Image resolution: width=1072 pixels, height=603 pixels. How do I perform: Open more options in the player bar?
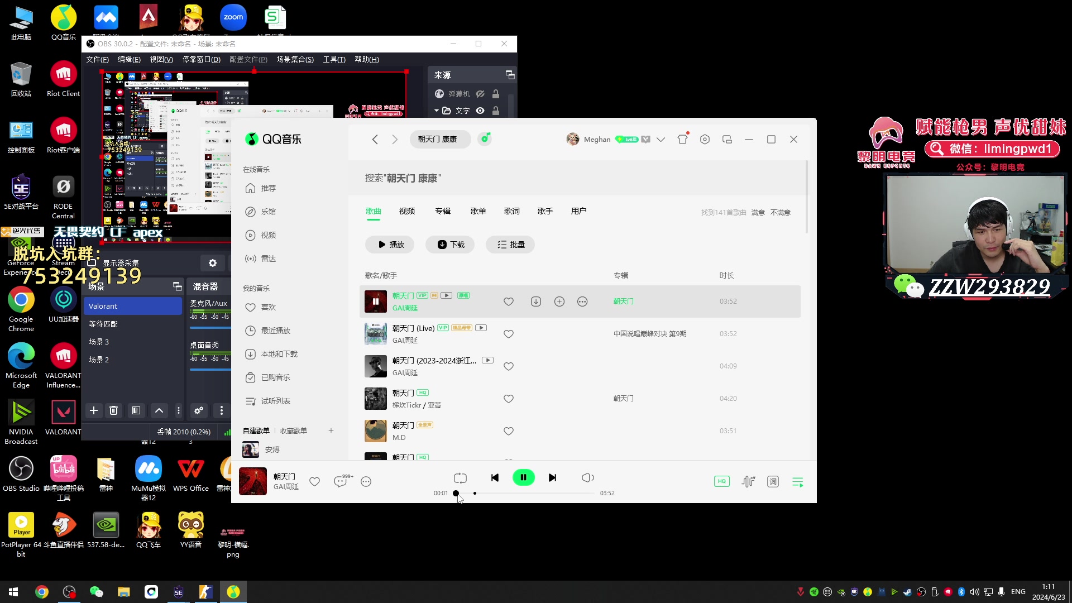pos(366,481)
